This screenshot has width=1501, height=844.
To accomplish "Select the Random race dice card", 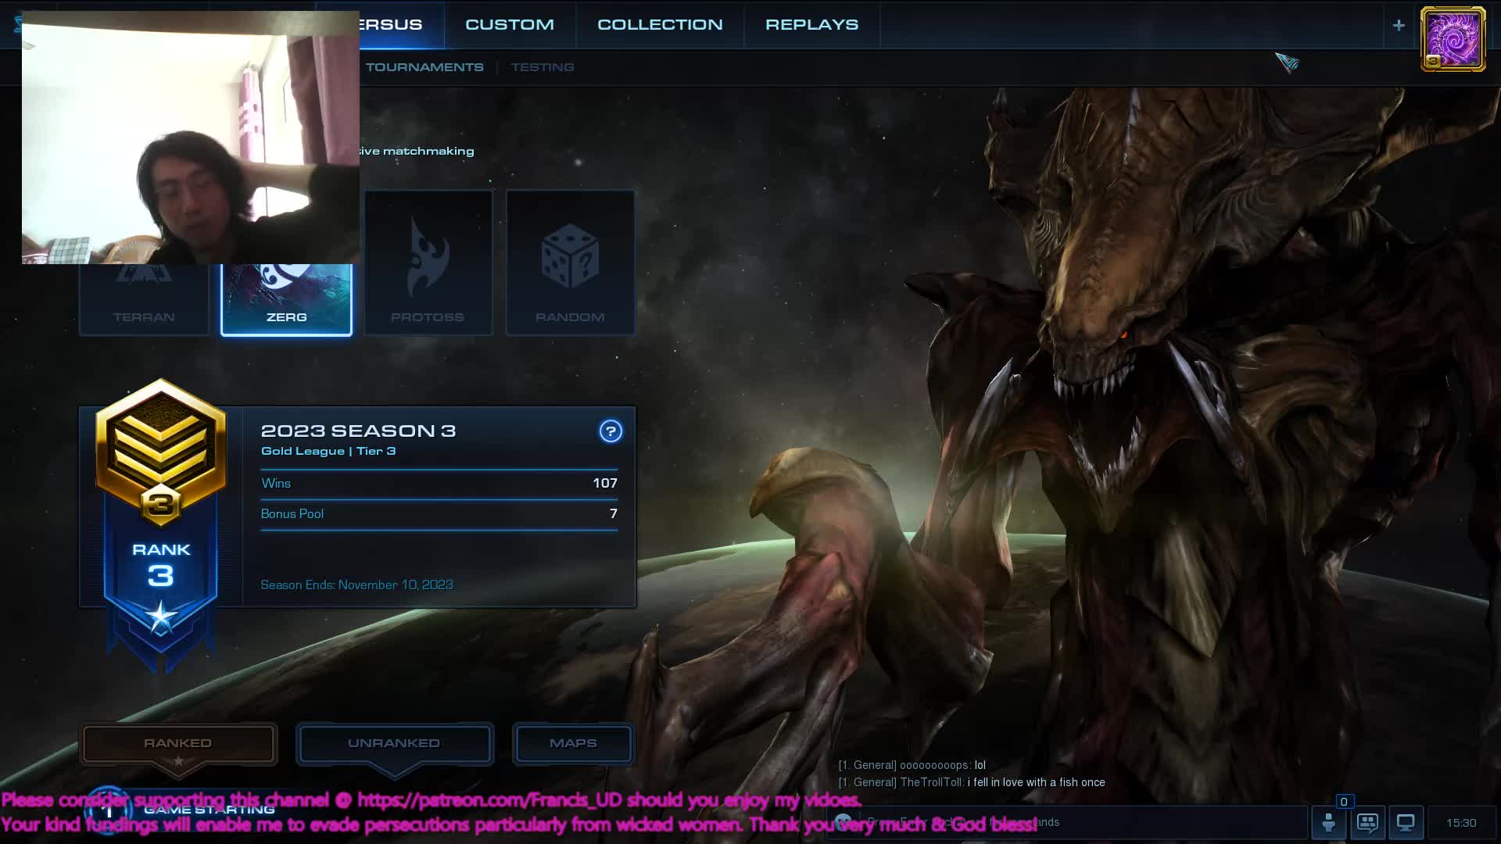I will tap(570, 263).
